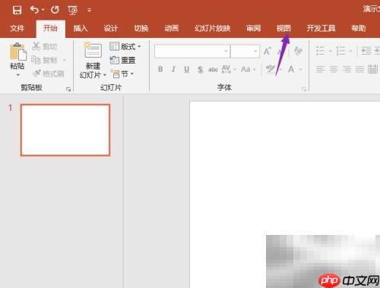This screenshot has width=380, height=288.
Task: Click 剪切 (Cut) scissors button
Action: pos(44,46)
